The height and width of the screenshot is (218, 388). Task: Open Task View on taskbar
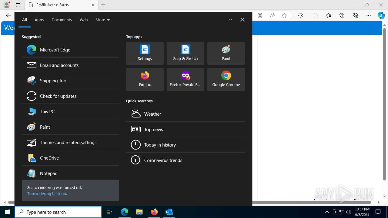pos(109,212)
